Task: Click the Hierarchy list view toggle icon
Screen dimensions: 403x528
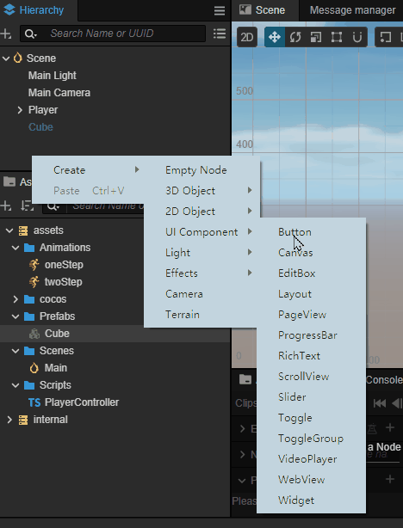Action: coord(220,34)
